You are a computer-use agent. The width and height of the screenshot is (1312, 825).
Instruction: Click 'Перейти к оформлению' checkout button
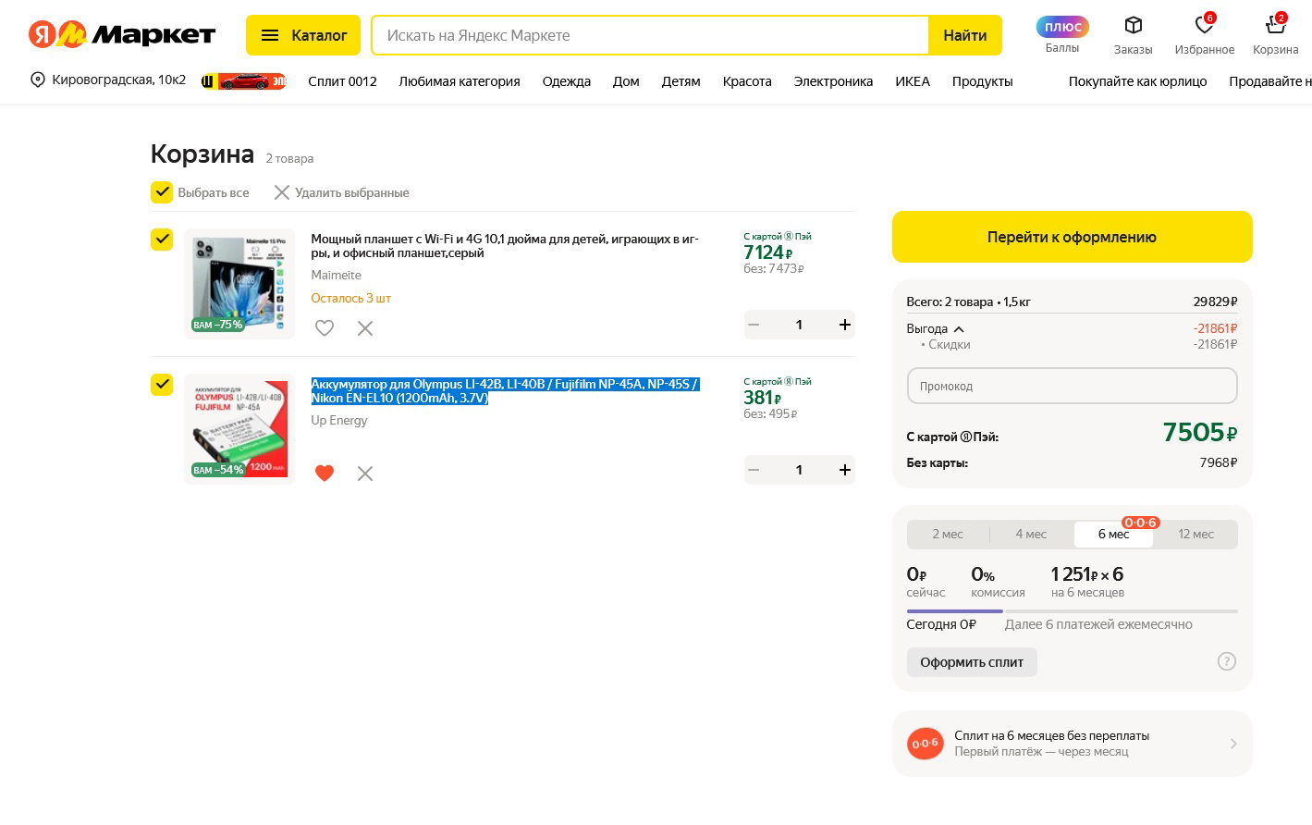click(1072, 237)
